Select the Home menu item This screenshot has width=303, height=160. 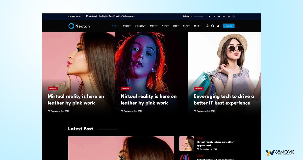[115, 26]
